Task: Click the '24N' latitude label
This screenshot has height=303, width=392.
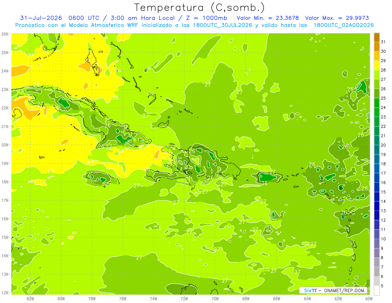Action: (5, 71)
